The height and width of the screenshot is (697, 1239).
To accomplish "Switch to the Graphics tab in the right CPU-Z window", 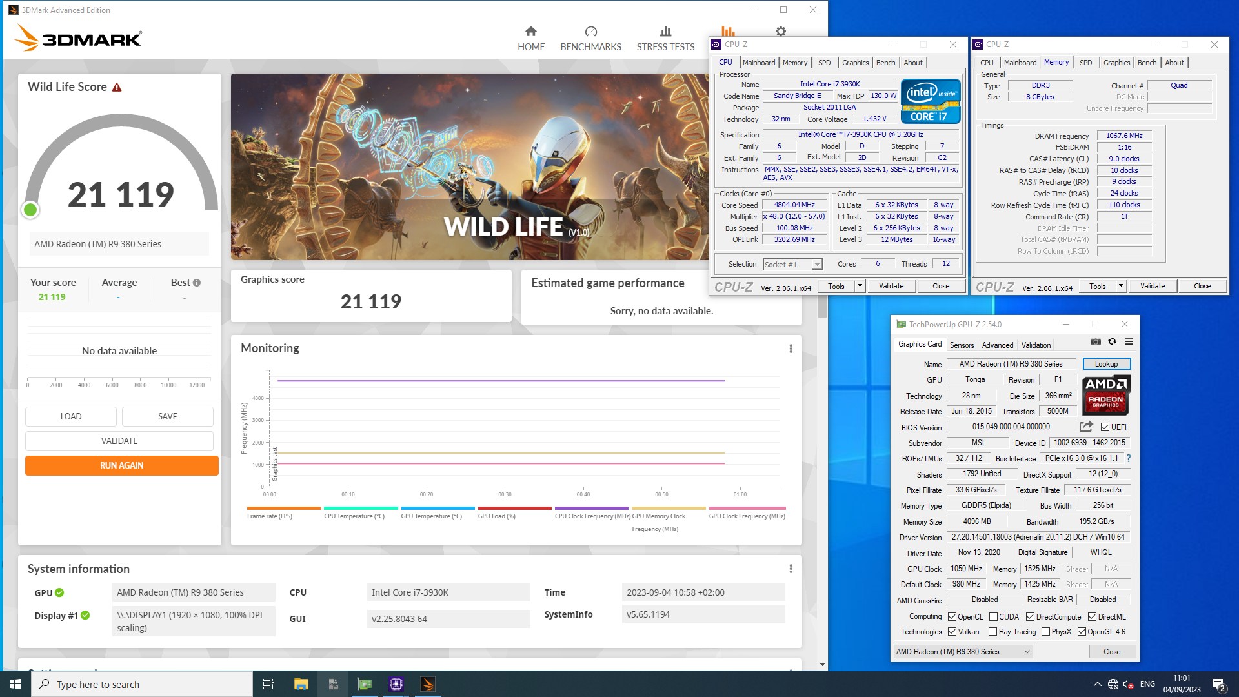I will click(x=1116, y=63).
